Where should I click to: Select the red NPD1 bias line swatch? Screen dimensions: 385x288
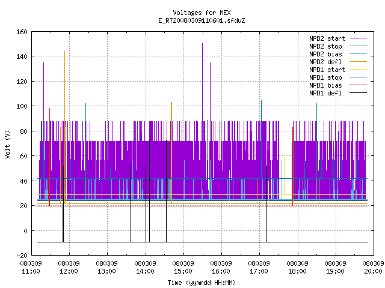[358, 85]
